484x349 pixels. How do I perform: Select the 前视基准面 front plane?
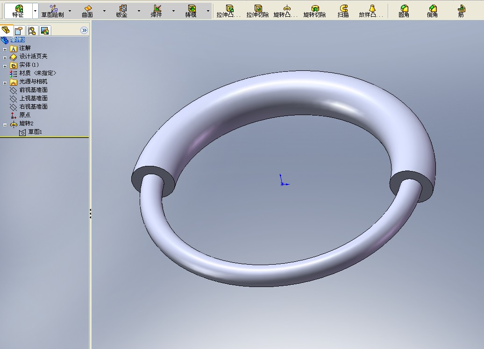(33, 90)
